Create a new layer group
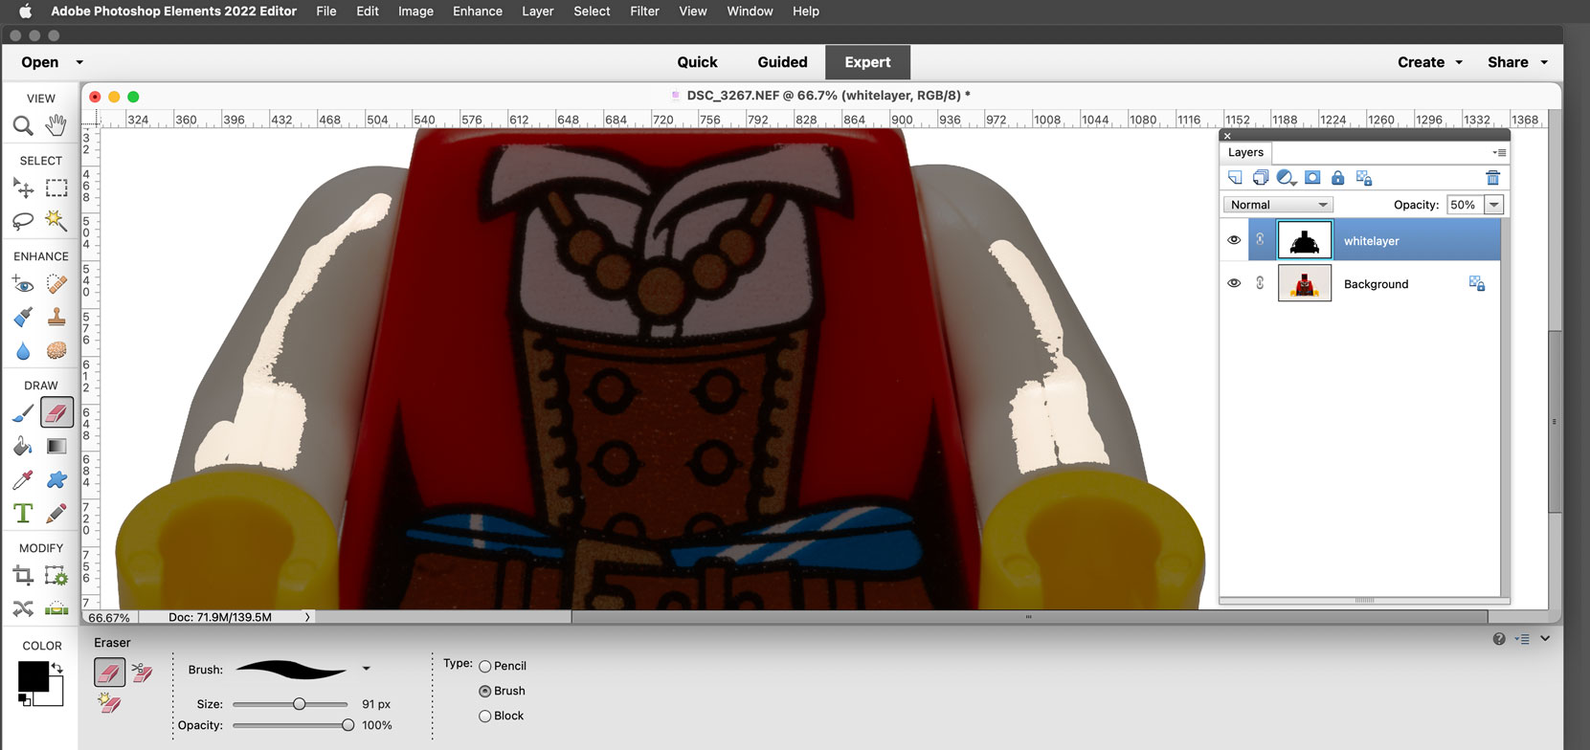Screen dimensions: 1590x750 point(1261,178)
